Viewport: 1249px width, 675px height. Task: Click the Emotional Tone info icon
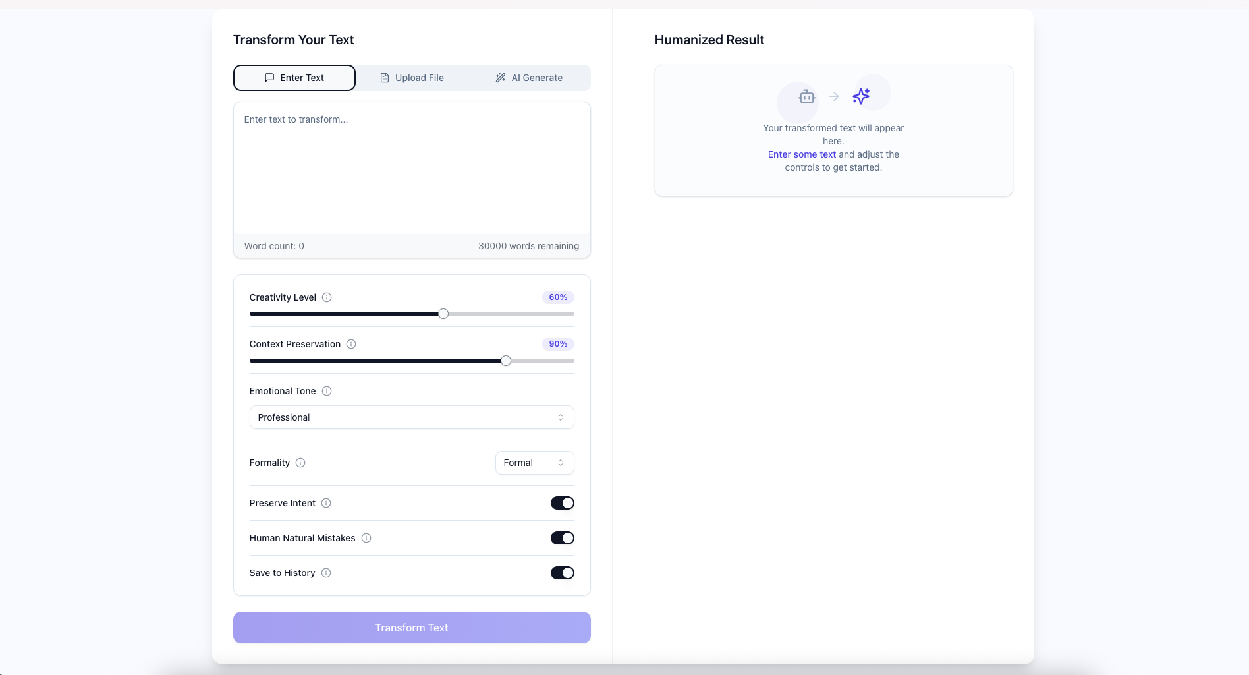tap(326, 391)
